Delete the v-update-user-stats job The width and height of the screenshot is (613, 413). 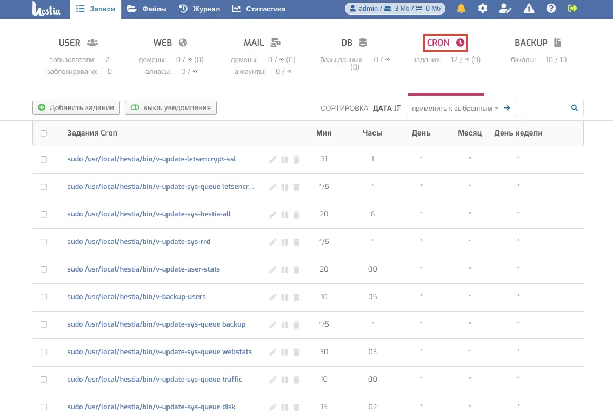tap(296, 269)
